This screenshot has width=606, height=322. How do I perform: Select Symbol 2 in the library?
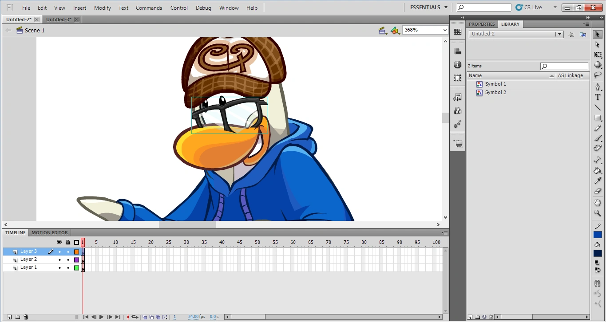click(495, 92)
